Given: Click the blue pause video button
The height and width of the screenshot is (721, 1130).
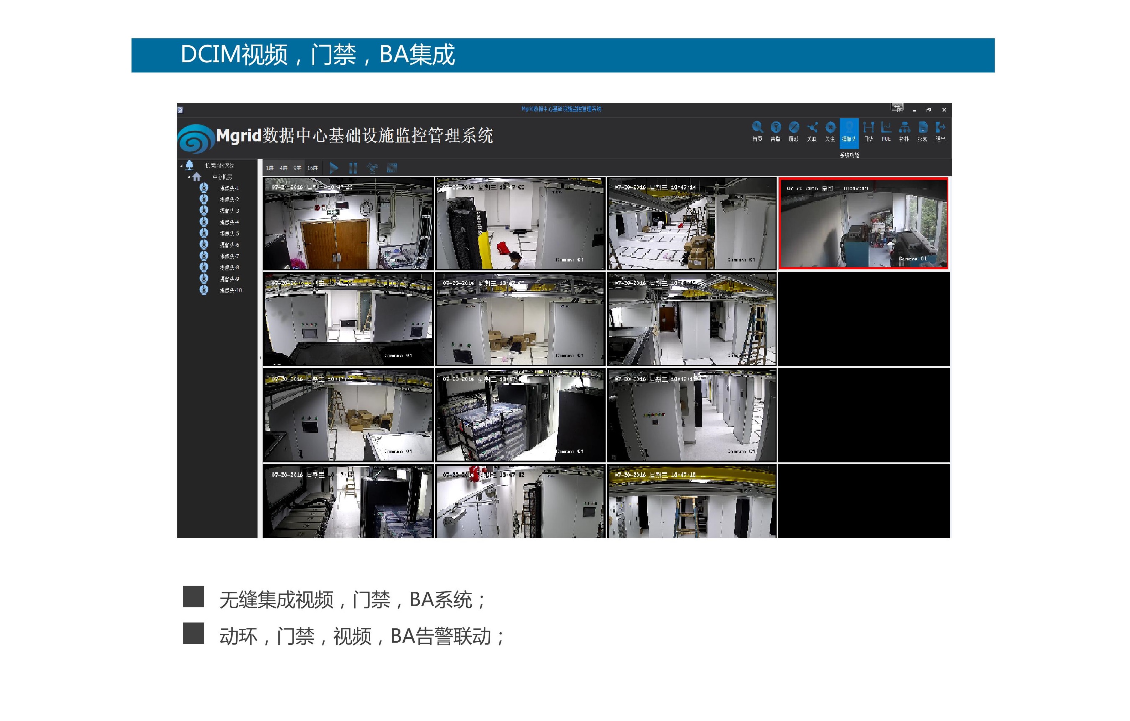Looking at the screenshot, I should click(x=353, y=168).
